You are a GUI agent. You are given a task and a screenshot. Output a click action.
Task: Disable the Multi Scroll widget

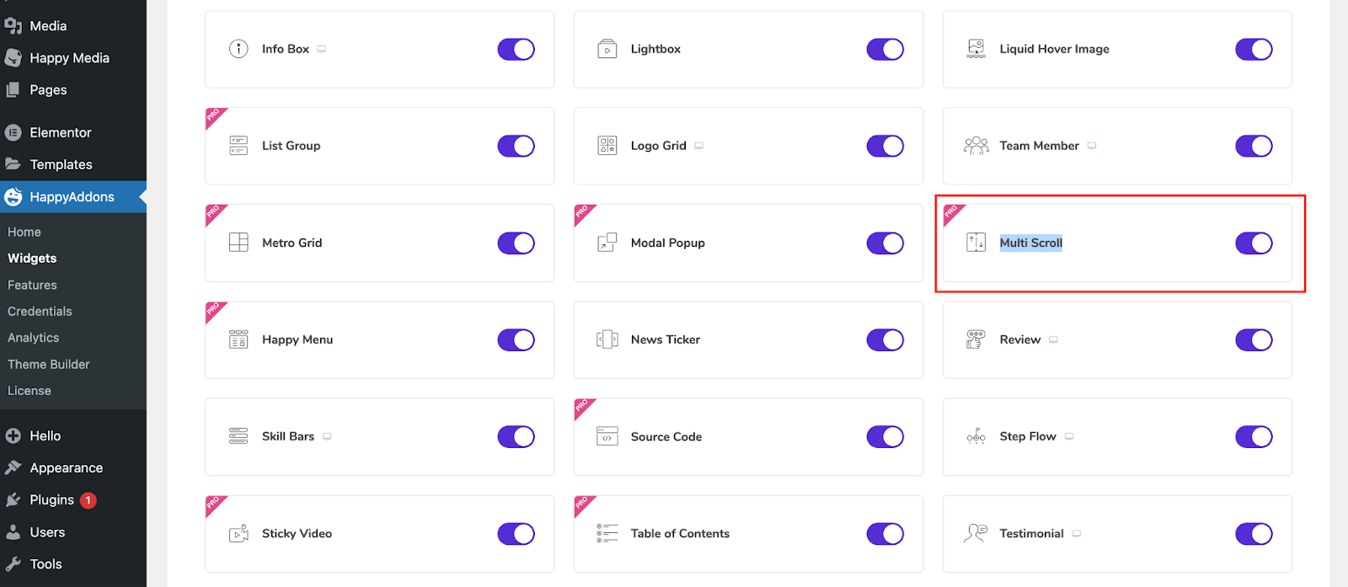[x=1254, y=243]
